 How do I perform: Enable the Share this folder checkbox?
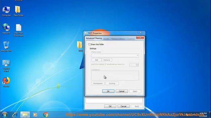[x=89, y=44]
